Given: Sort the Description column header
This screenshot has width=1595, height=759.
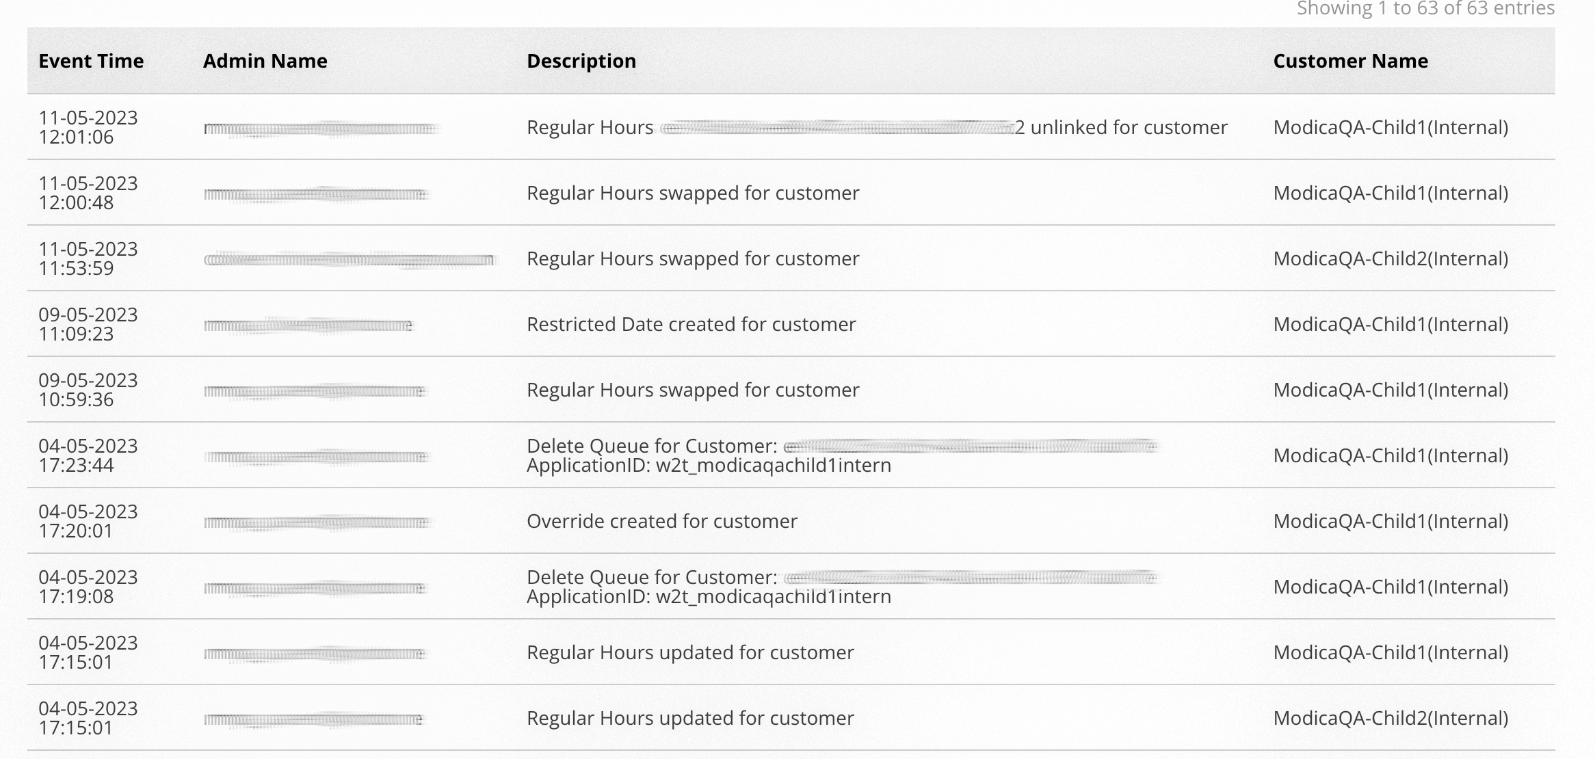Looking at the screenshot, I should (x=581, y=60).
